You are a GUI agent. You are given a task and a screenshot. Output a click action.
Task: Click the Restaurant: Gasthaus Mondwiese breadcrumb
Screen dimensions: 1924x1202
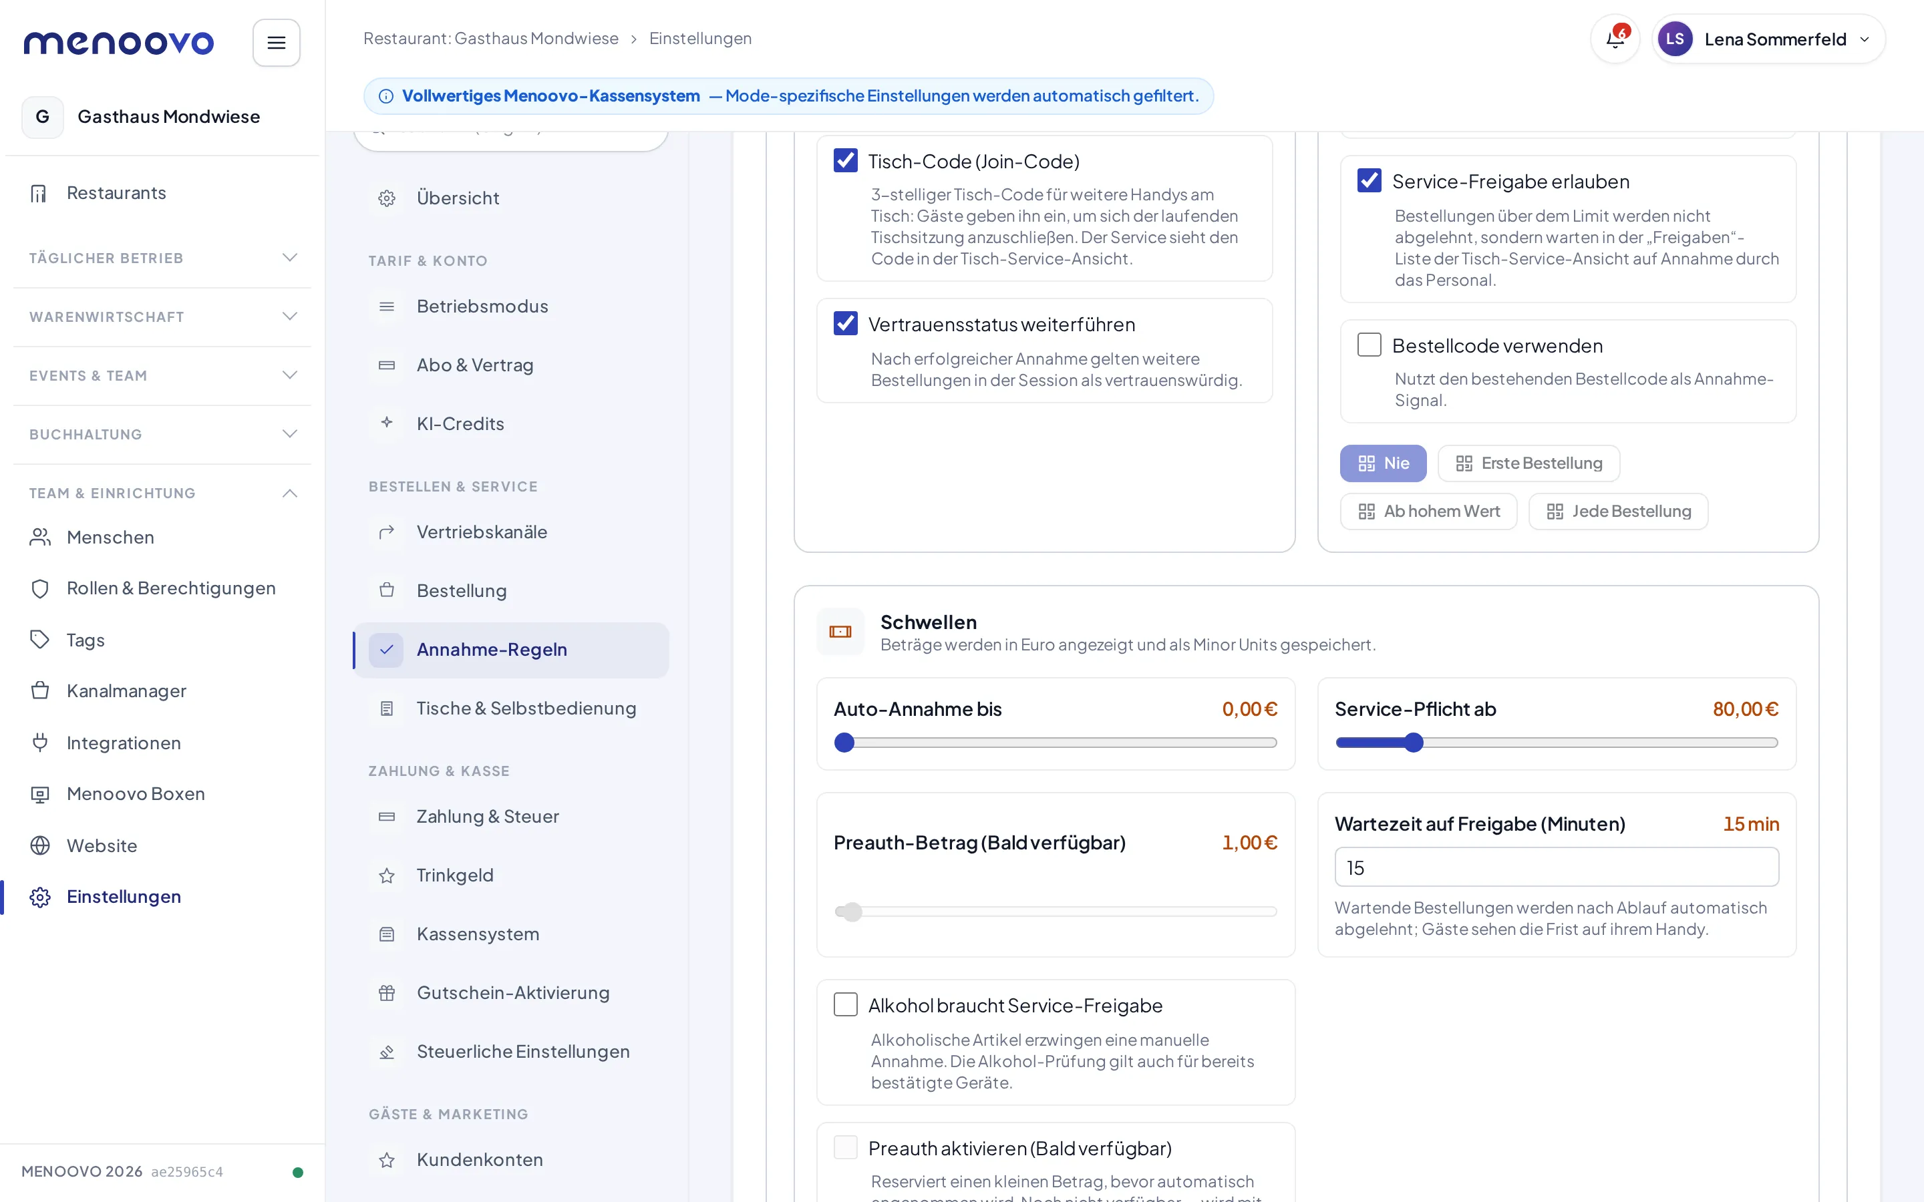pos(490,38)
